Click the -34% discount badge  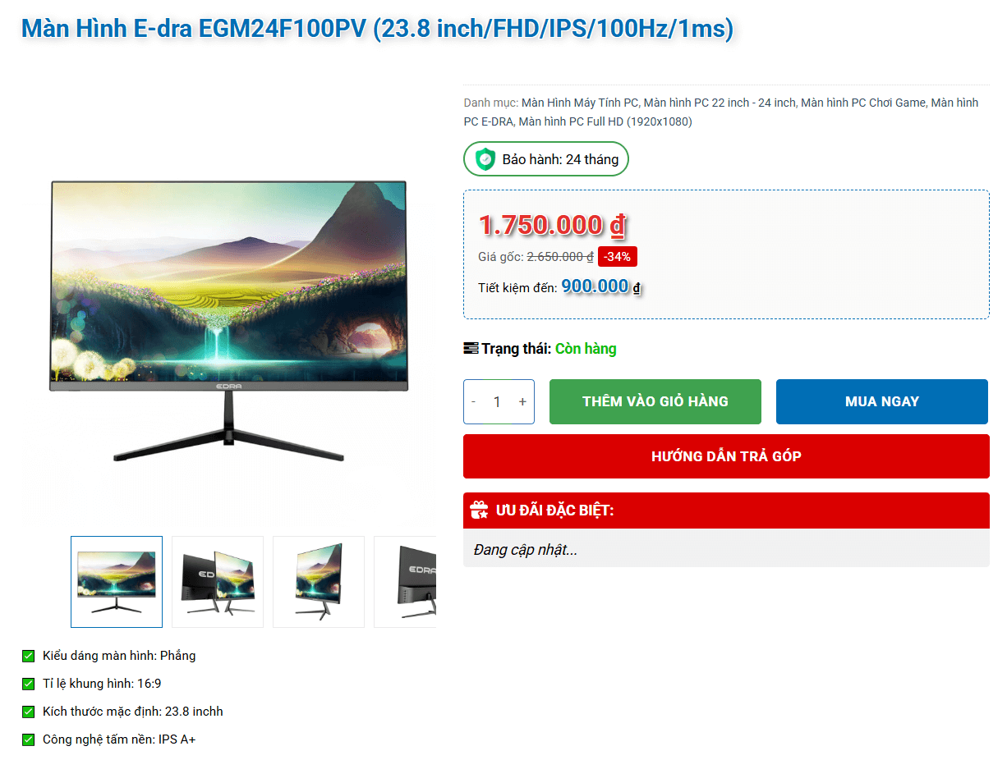[618, 257]
